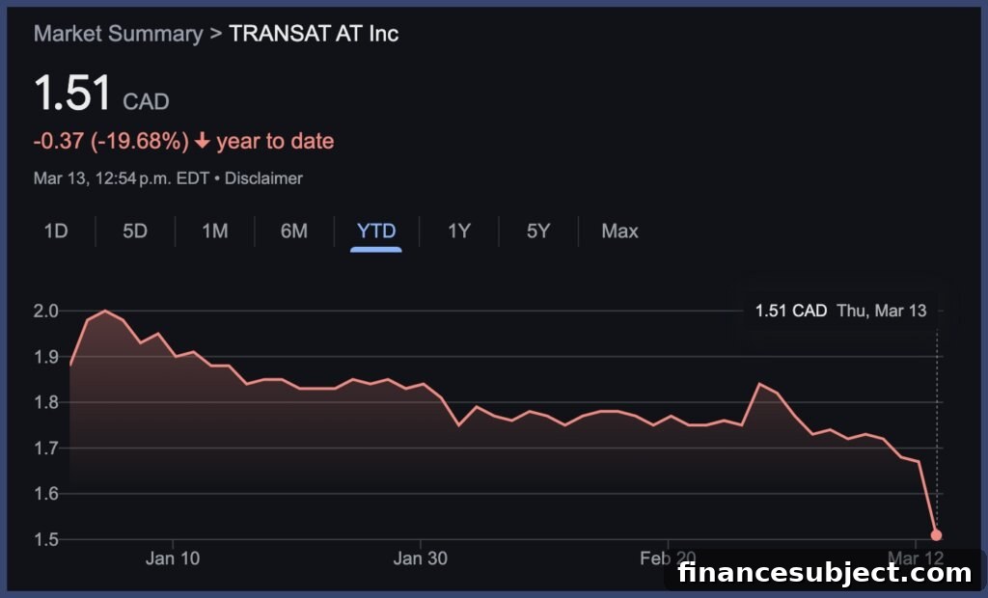Click the 1.7 y-axis label
Viewport: 988px width, 598px height.
tap(45, 448)
